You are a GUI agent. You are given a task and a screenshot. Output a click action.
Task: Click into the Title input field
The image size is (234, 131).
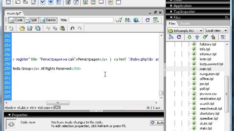[x=91, y=20]
